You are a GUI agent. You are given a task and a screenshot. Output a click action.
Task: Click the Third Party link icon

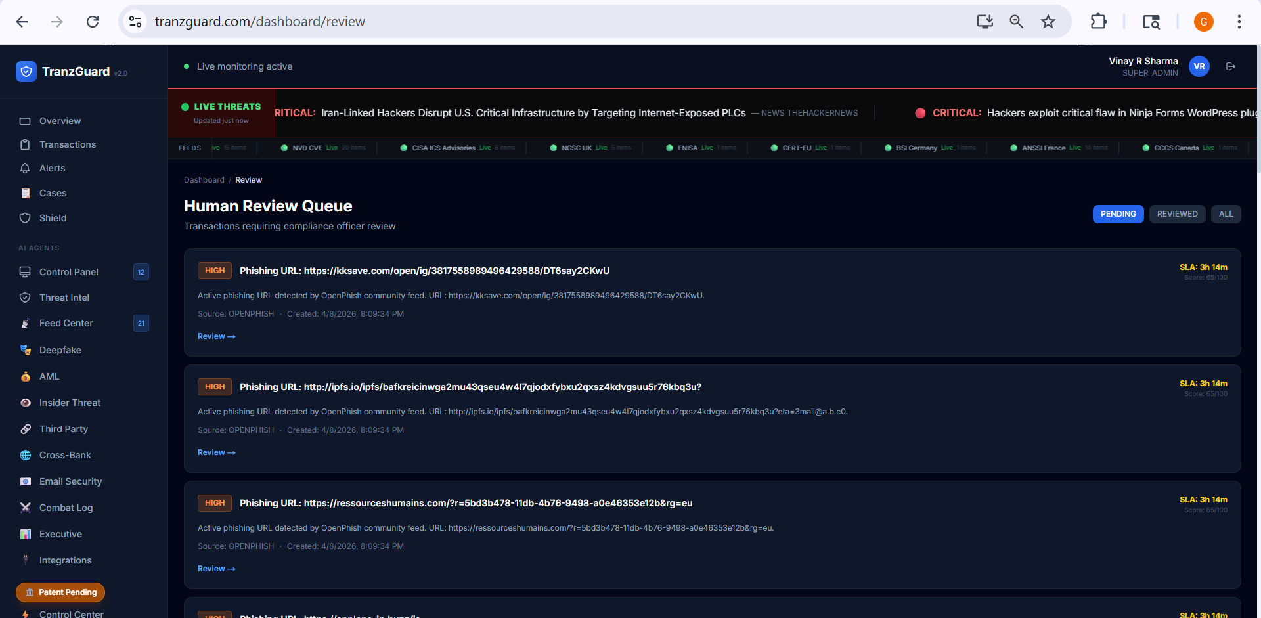point(25,429)
